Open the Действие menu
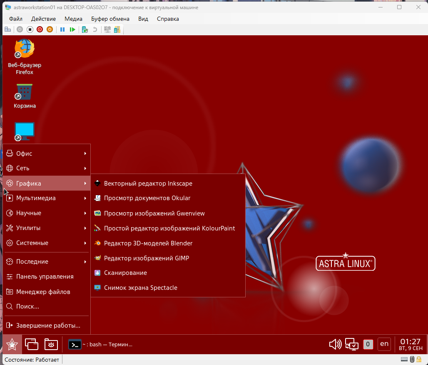This screenshot has width=428, height=365. click(x=43, y=19)
